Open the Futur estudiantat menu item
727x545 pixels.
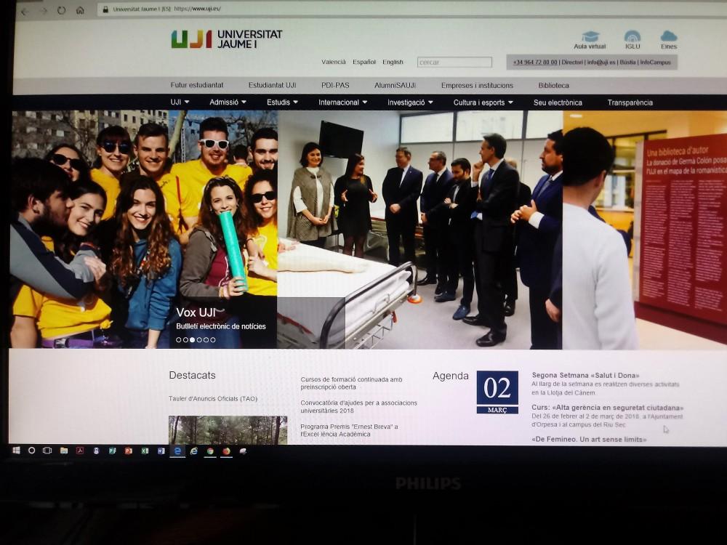(x=197, y=85)
